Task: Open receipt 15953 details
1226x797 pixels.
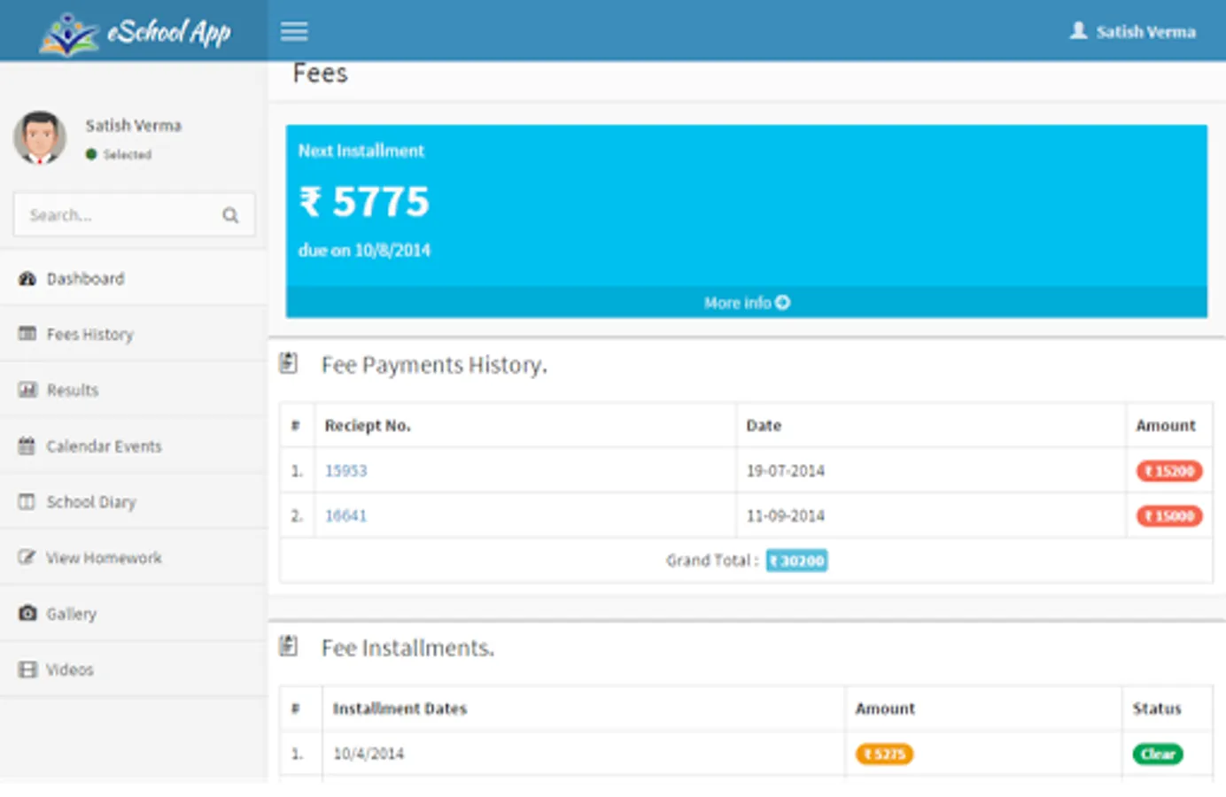Action: 346,470
